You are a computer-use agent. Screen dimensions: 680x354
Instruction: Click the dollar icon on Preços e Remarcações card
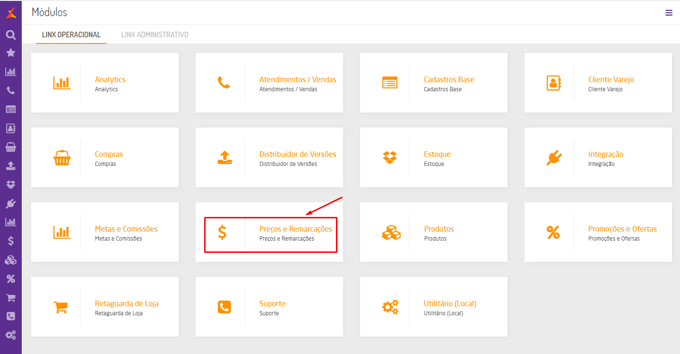click(222, 232)
